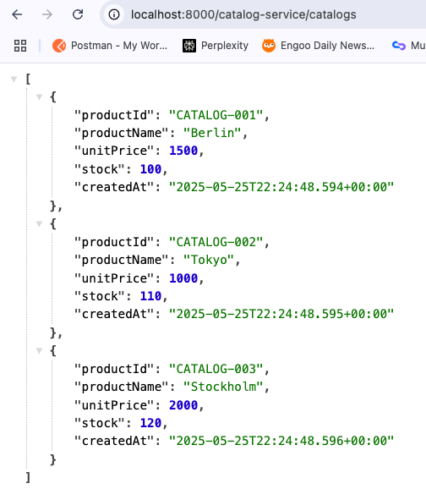Go forward to the next page
Screen dimensions: 426x500
(47, 14)
